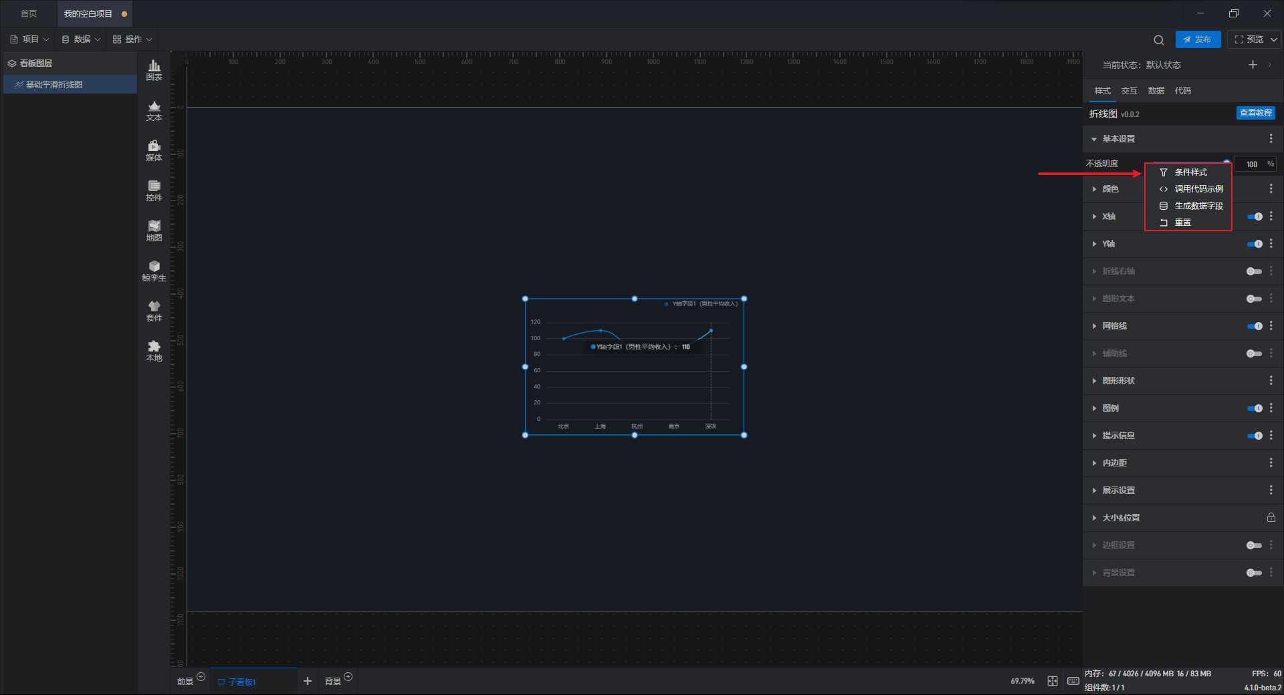Image resolution: width=1284 pixels, height=695 pixels.
Task: Toggle the Y轴 switch off
Action: point(1255,244)
